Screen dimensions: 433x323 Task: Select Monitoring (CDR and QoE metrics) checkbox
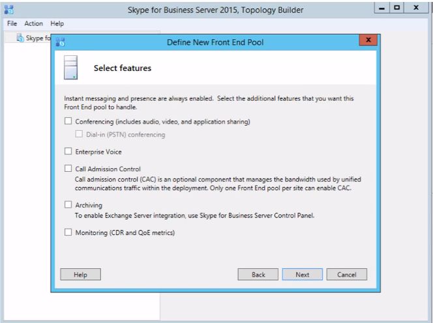(68, 232)
